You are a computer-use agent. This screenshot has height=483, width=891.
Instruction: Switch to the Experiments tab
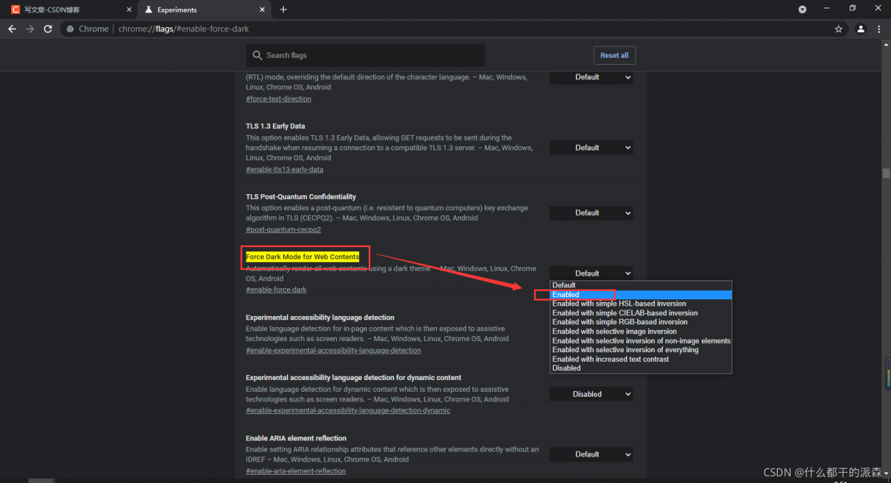[205, 10]
